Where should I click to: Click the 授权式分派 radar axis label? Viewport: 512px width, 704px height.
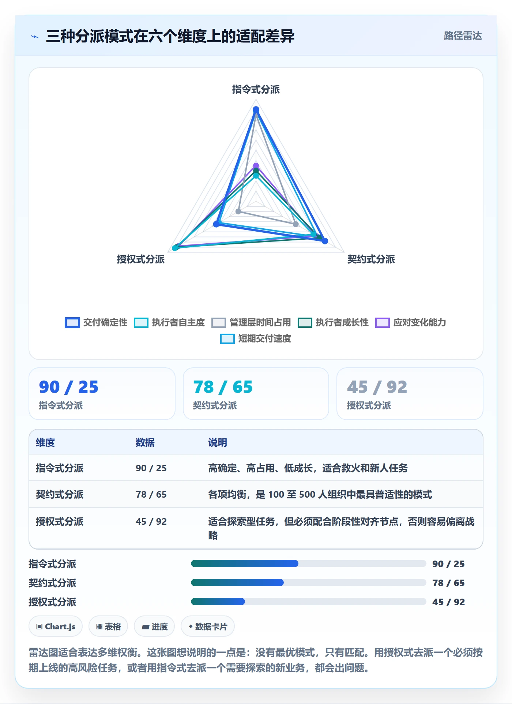pos(141,259)
